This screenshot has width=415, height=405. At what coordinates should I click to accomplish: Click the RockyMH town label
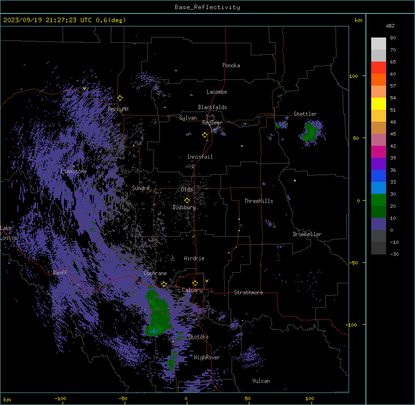pyautogui.click(x=118, y=109)
